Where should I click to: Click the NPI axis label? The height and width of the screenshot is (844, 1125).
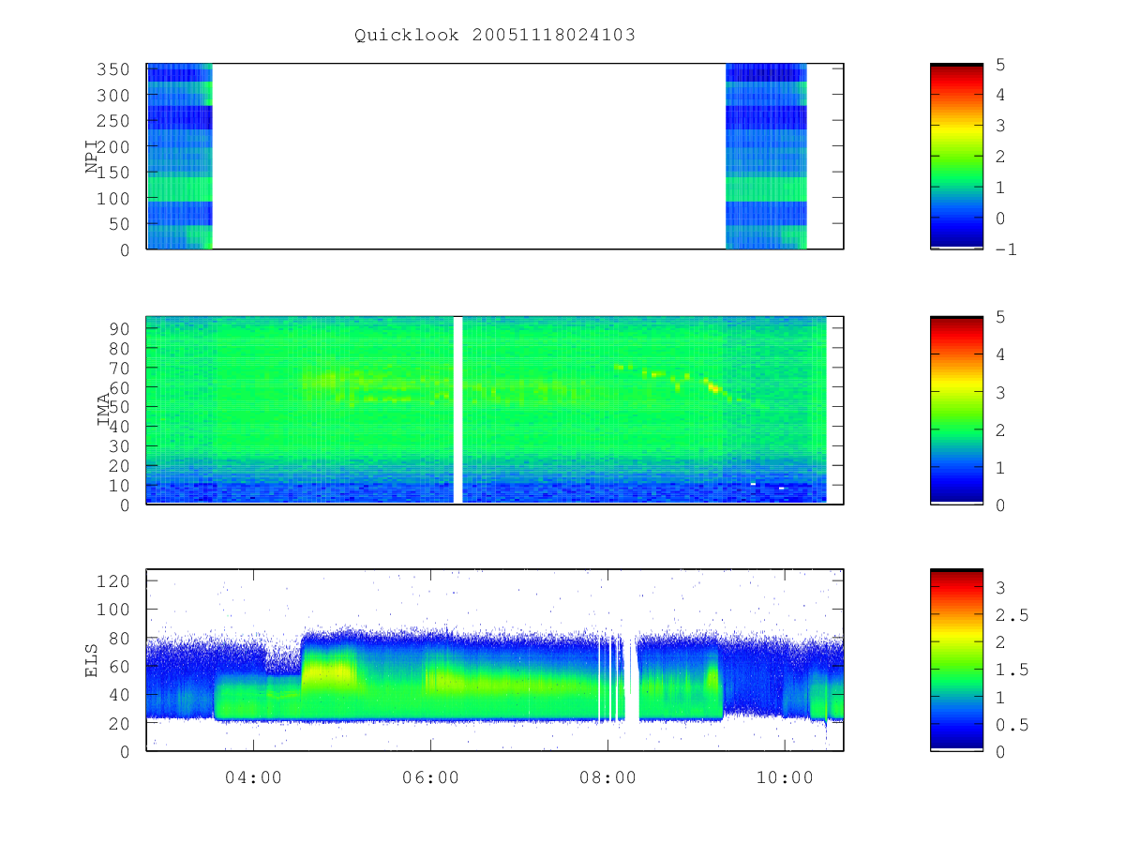coord(93,157)
